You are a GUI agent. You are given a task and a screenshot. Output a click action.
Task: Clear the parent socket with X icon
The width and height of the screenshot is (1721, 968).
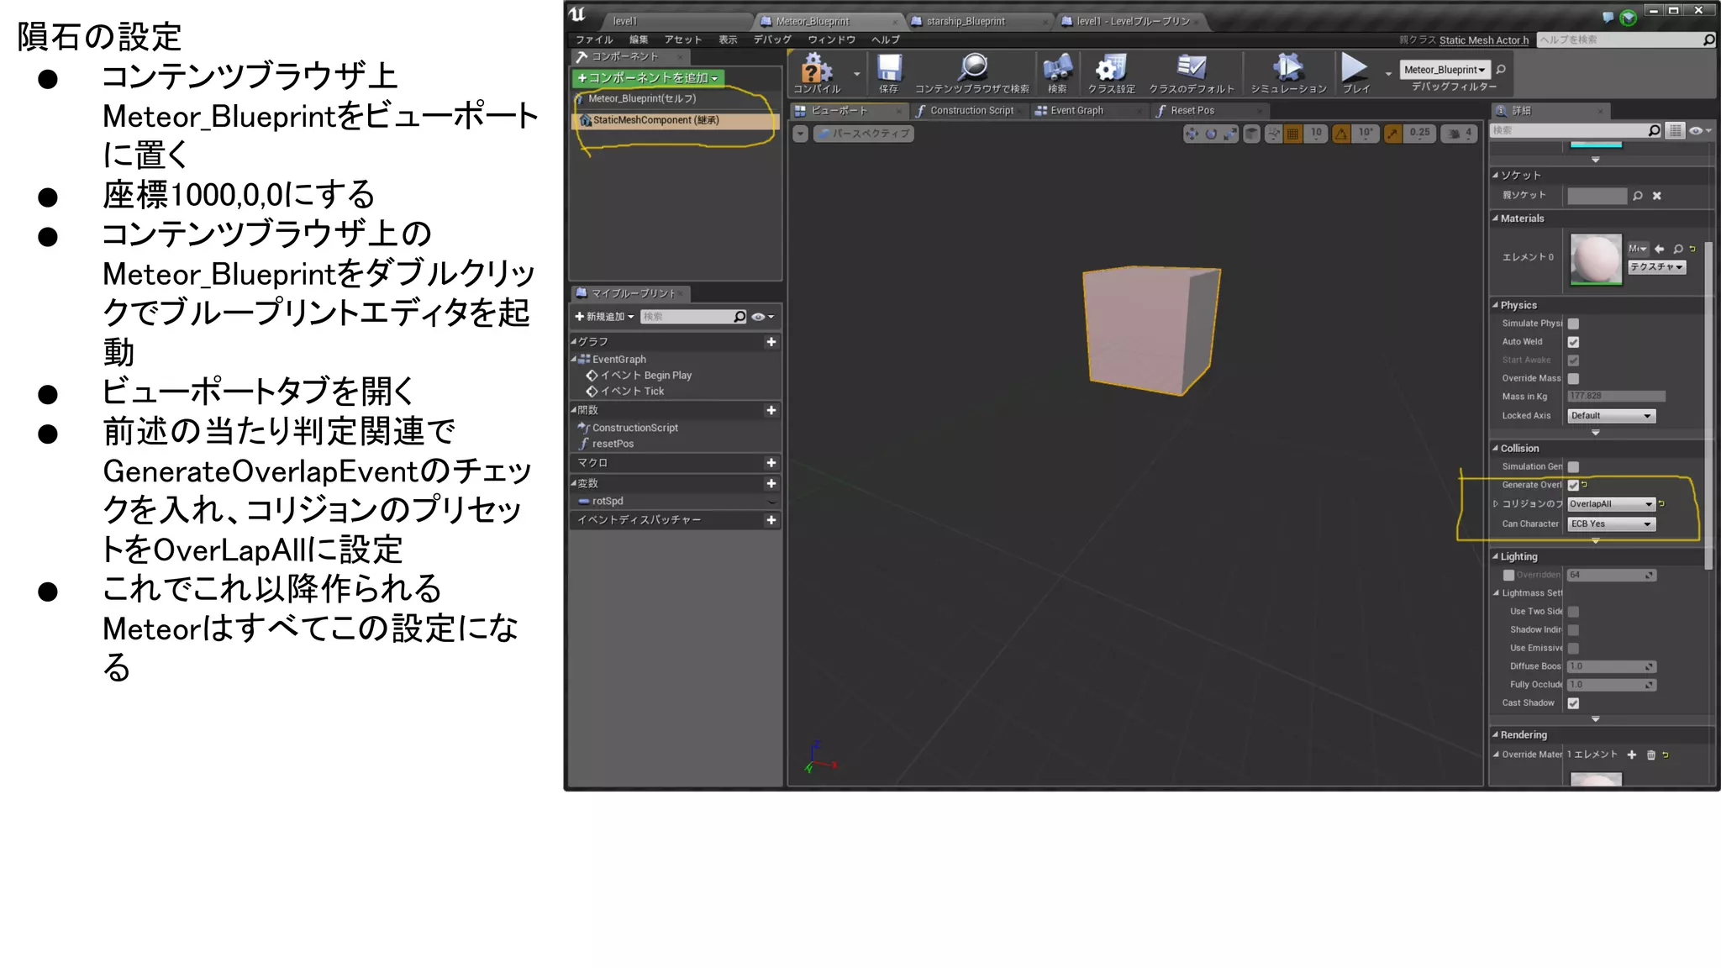[x=1657, y=196]
